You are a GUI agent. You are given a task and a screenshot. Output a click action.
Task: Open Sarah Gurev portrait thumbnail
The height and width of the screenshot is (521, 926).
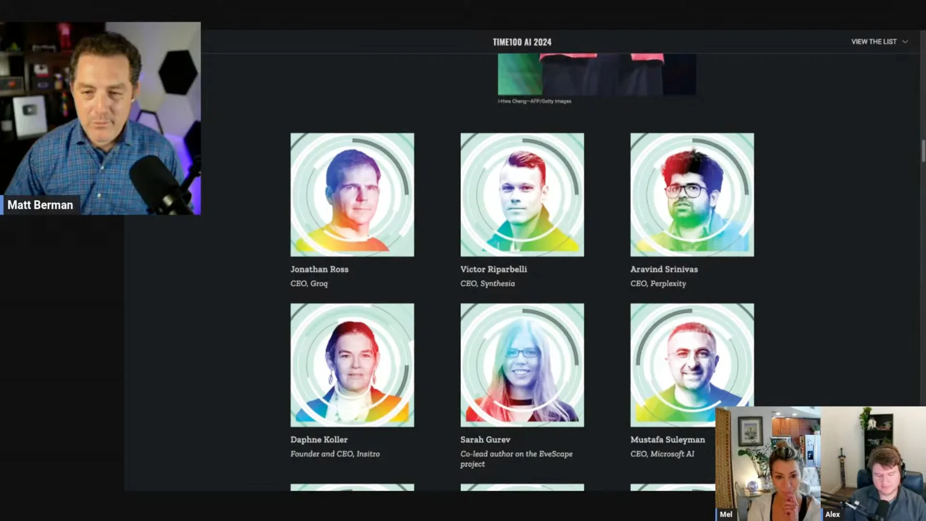coord(522,365)
